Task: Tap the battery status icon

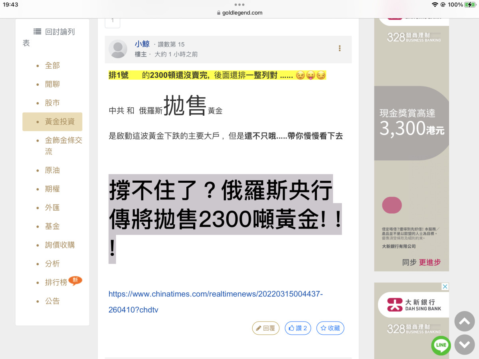Action: click(x=470, y=4)
